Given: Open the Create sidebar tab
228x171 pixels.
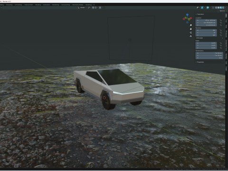Looking at the screenshot, I should point(226,68).
